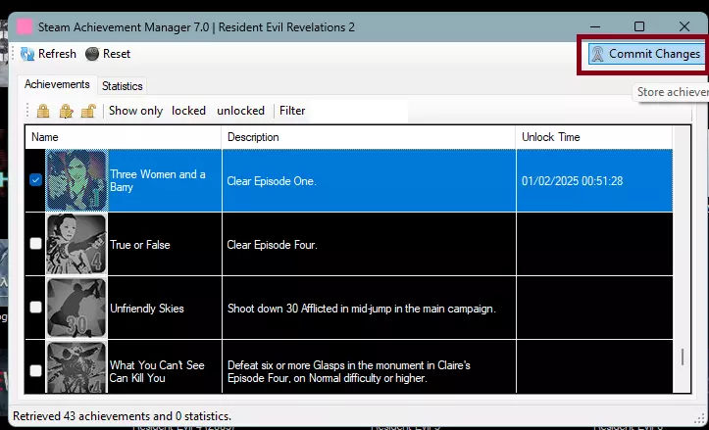Select the Achievements tab
709x430 pixels.
tap(57, 84)
